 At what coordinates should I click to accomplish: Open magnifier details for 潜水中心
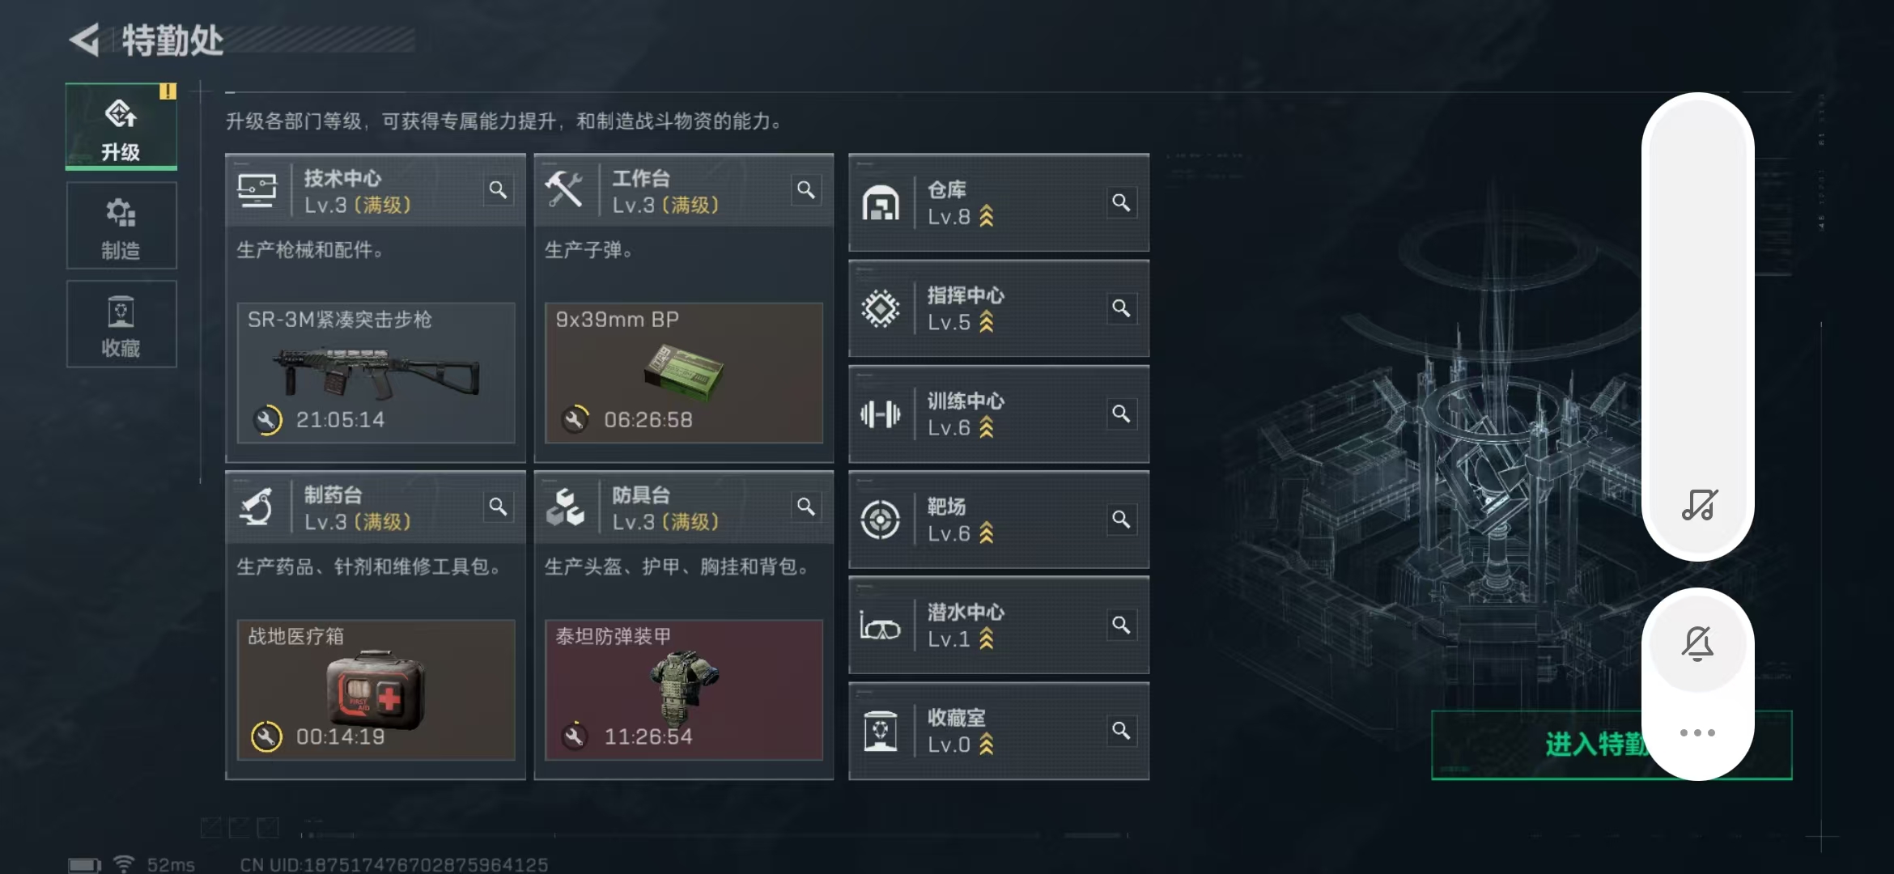pos(1121,625)
